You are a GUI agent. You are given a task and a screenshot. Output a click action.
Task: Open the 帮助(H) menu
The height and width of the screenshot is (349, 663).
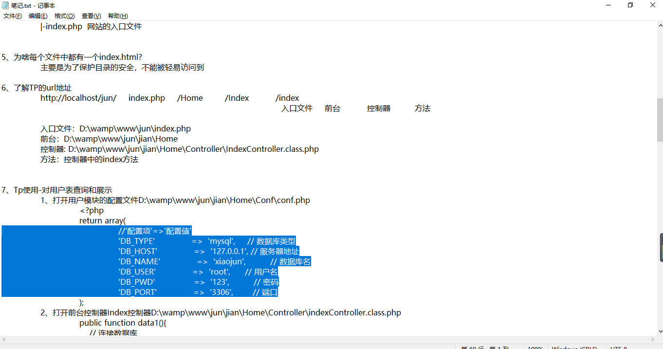click(x=118, y=16)
